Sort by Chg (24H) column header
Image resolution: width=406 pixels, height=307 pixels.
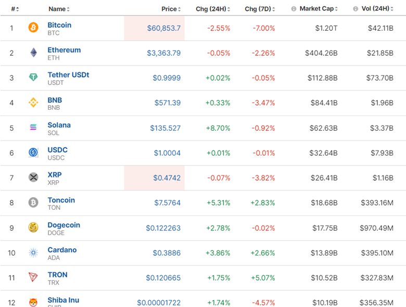tap(213, 9)
